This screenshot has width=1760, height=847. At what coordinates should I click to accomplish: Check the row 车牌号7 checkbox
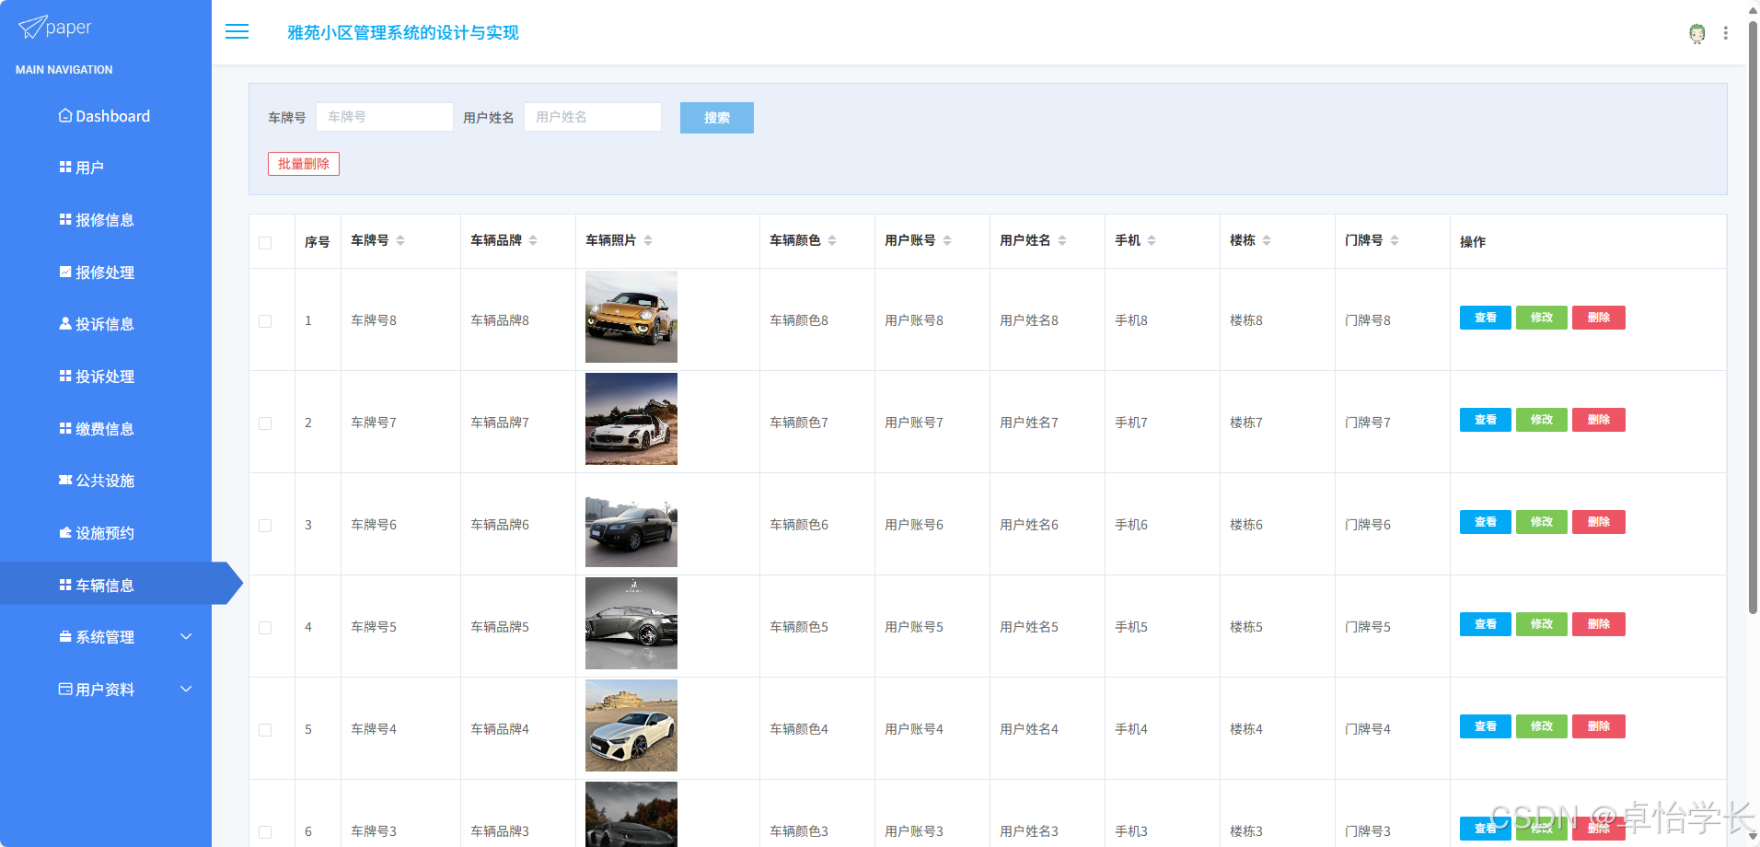pyautogui.click(x=265, y=423)
